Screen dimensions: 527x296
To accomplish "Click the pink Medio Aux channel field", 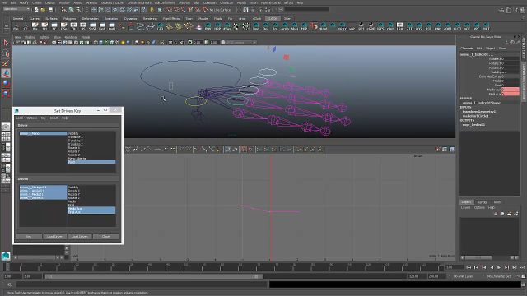I will [511, 90].
